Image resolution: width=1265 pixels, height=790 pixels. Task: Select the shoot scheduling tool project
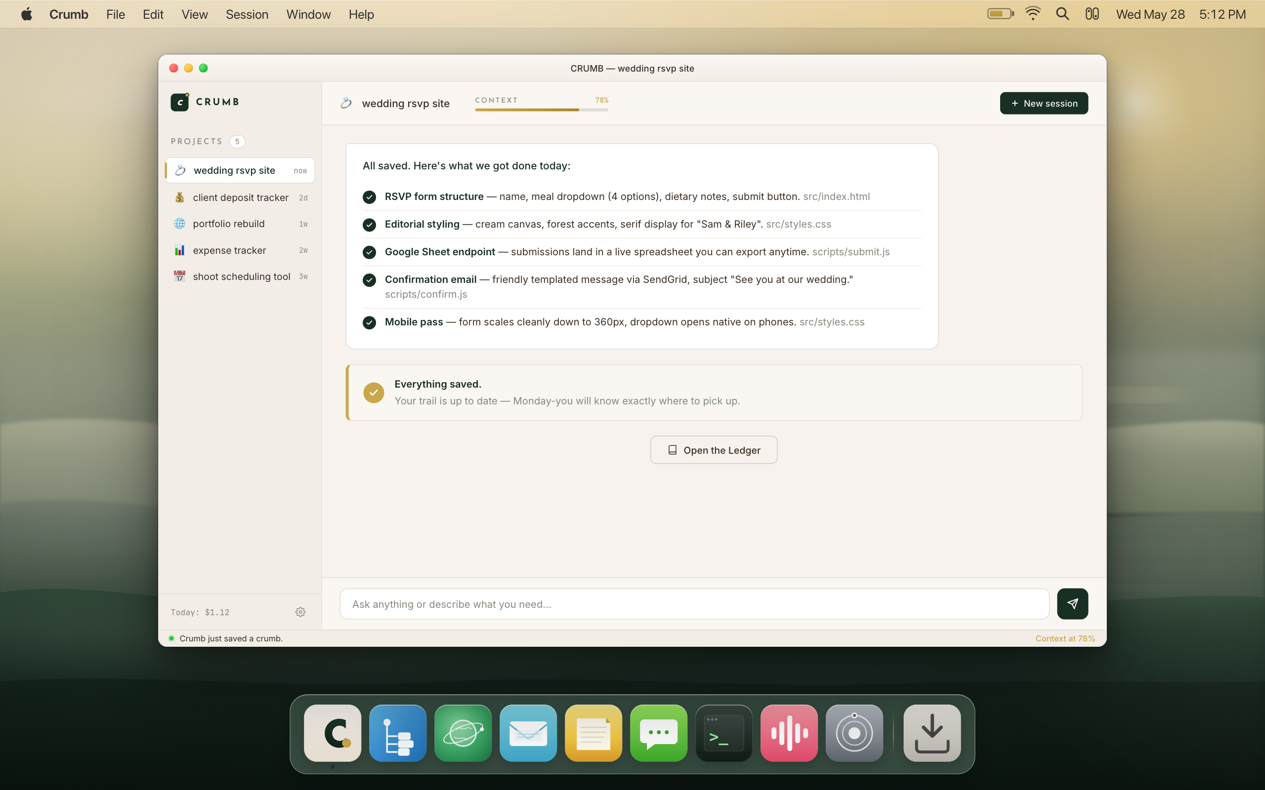pyautogui.click(x=241, y=276)
